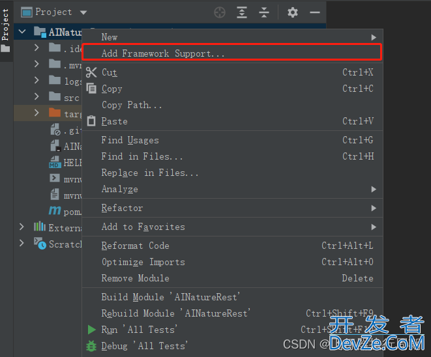Select the Maven pom file icon
Viewport: 431px width, 357px height.
[55, 210]
